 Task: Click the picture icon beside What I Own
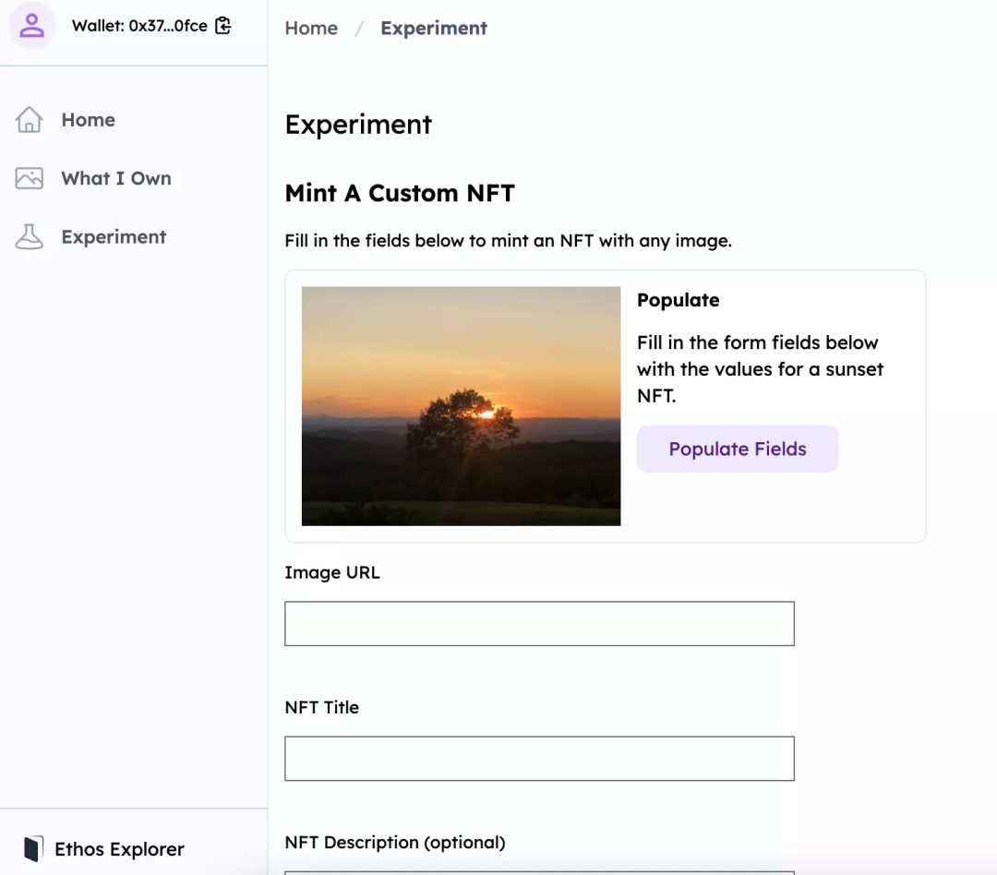[x=30, y=178]
